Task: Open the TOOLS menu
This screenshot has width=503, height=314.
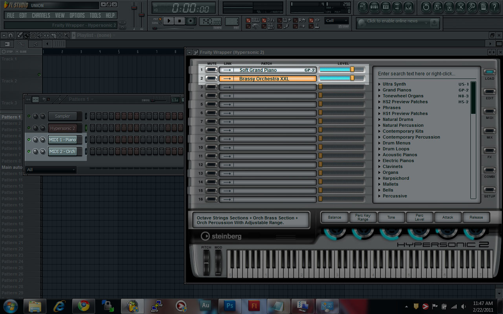Action: [95, 15]
